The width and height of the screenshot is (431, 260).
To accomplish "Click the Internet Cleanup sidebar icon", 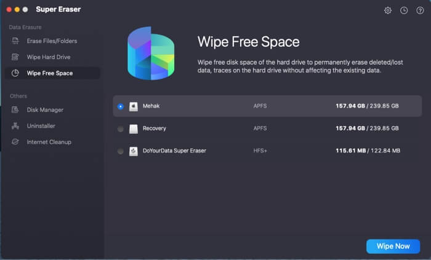I will click(x=15, y=142).
